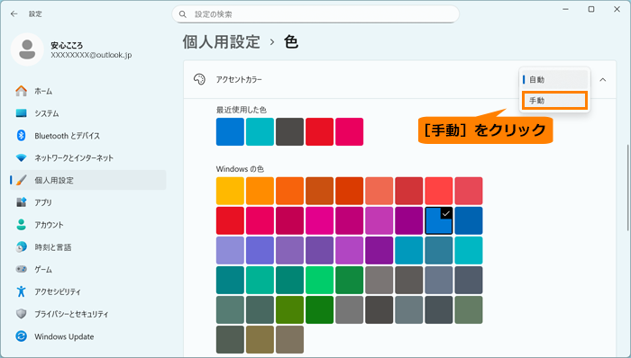Screen dimensions: 631x358
Task: Click the System monitor icon
Action: pos(22,113)
